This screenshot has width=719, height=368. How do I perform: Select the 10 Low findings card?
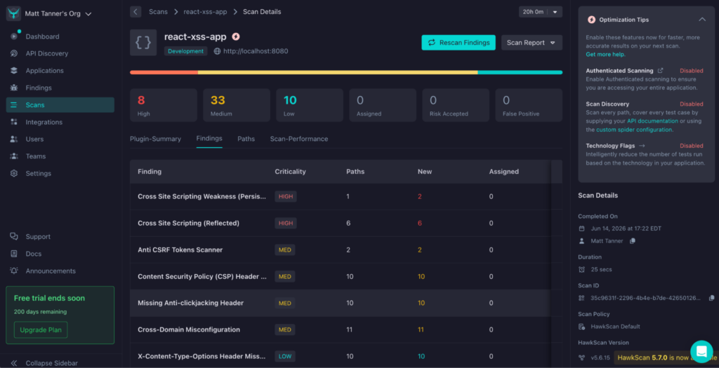click(310, 105)
